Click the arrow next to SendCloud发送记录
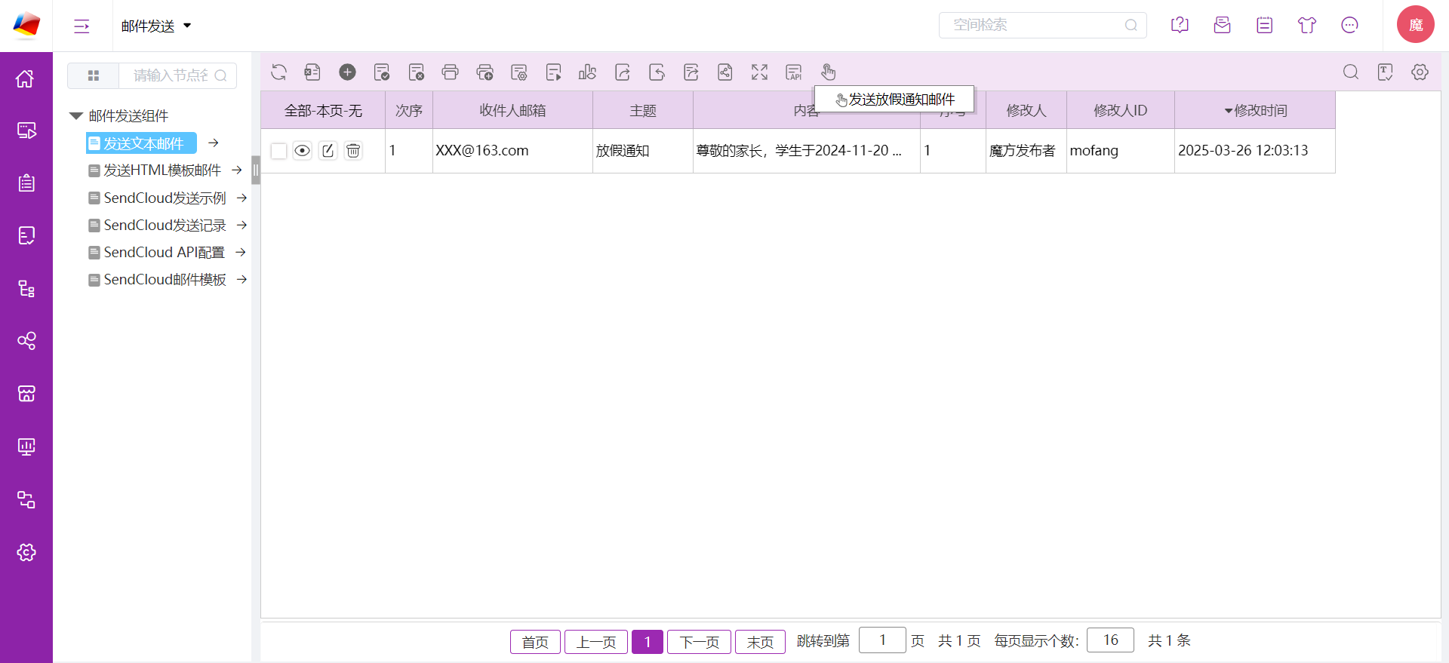The image size is (1449, 663). coord(241,225)
